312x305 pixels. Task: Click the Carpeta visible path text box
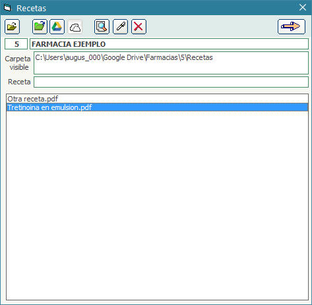pyautogui.click(x=171, y=63)
